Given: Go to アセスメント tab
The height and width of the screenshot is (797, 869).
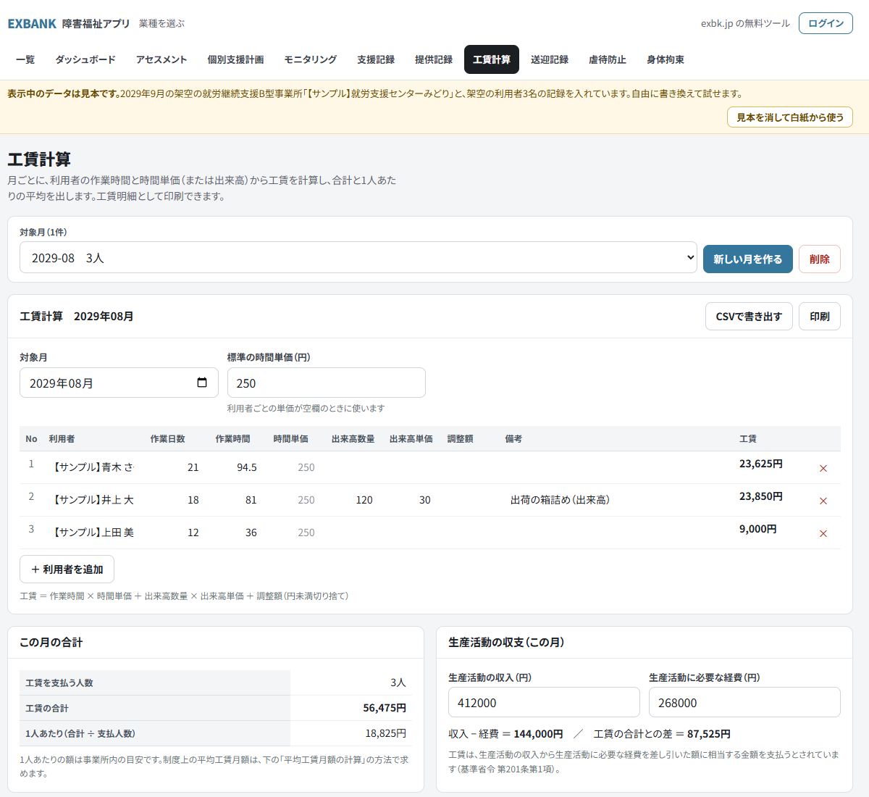Looking at the screenshot, I should 161,59.
